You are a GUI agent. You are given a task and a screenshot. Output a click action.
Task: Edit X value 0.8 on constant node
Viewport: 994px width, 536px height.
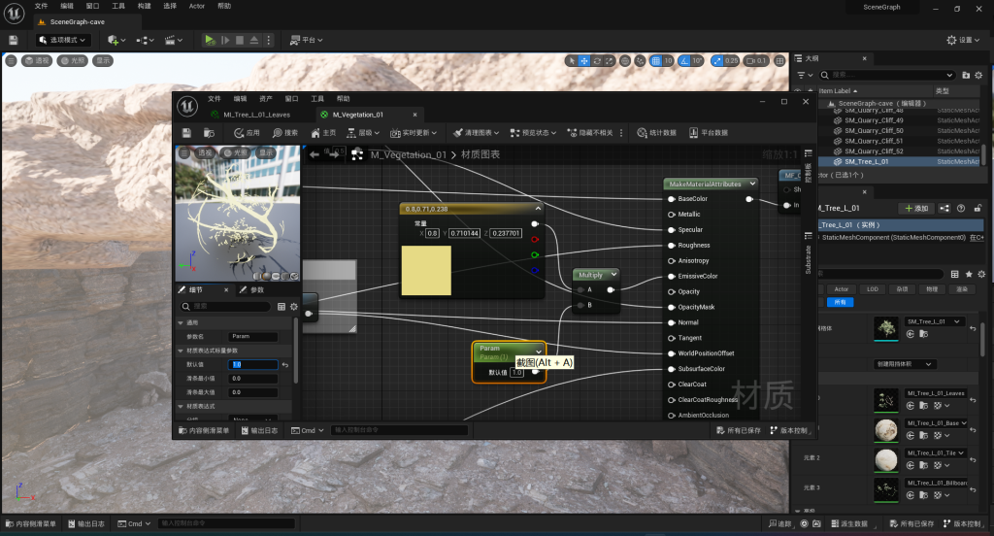(x=432, y=233)
